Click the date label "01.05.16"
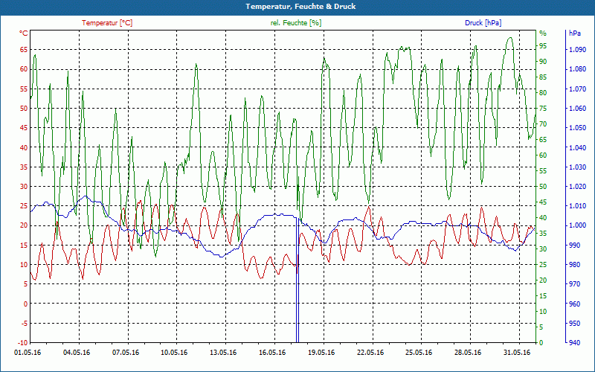 pos(28,353)
